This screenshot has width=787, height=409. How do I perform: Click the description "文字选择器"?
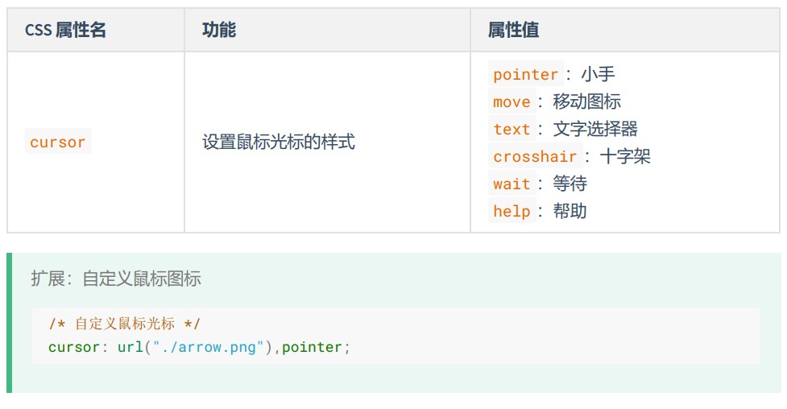595,130
